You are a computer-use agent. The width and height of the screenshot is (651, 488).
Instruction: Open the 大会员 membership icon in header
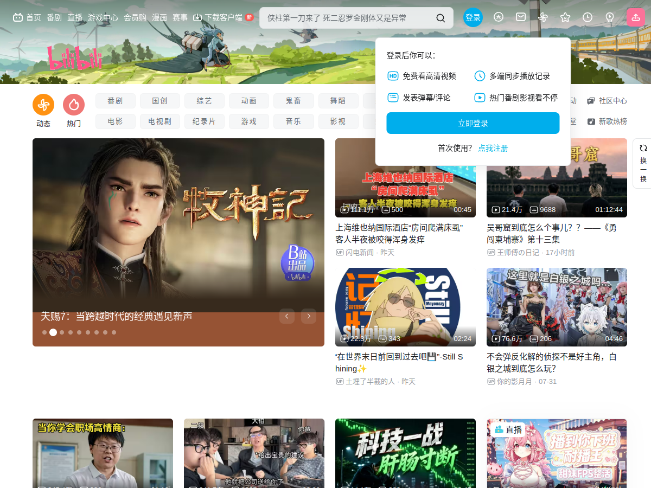[x=498, y=17]
